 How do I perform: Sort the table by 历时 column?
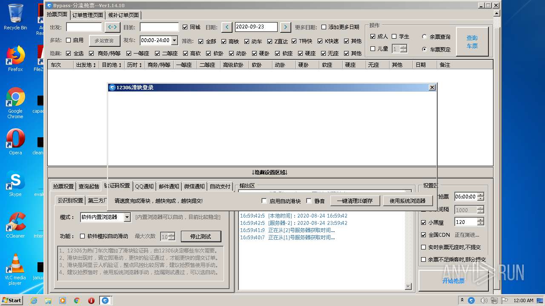135,65
